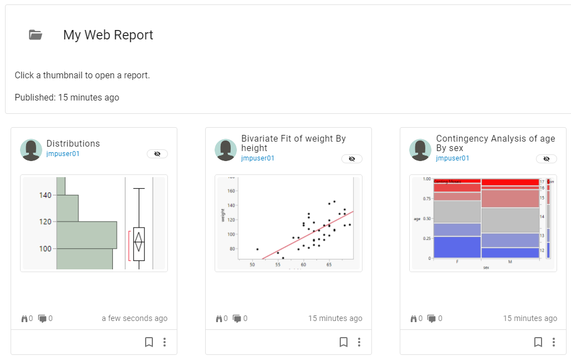Toggle the visibility eye on the Distributions card
Screen dimensions: 571x361
point(157,154)
